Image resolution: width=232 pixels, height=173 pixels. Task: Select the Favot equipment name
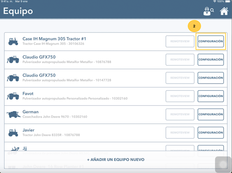click(28, 94)
